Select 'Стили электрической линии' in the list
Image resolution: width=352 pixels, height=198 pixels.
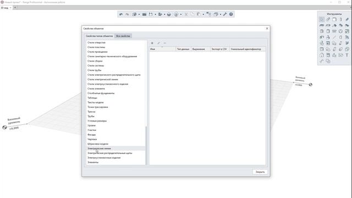tap(103, 79)
